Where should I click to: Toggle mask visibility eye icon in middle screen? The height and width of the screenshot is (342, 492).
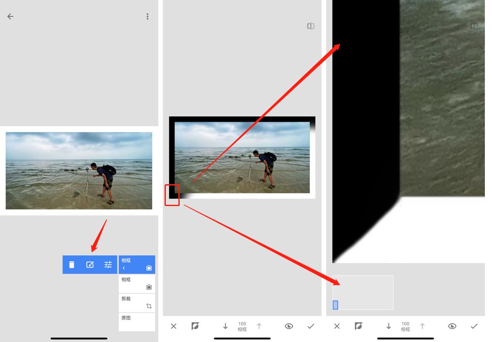point(289,326)
